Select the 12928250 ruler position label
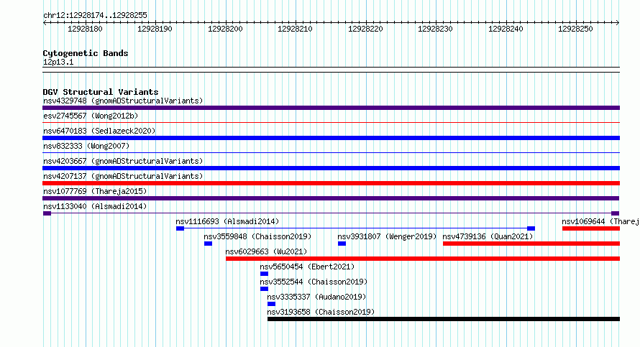This screenshot has width=640, height=347. tap(575, 29)
